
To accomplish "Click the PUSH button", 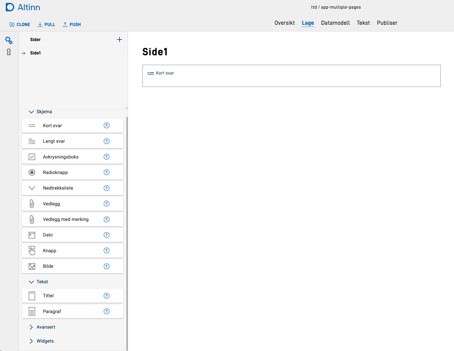I will [x=72, y=24].
